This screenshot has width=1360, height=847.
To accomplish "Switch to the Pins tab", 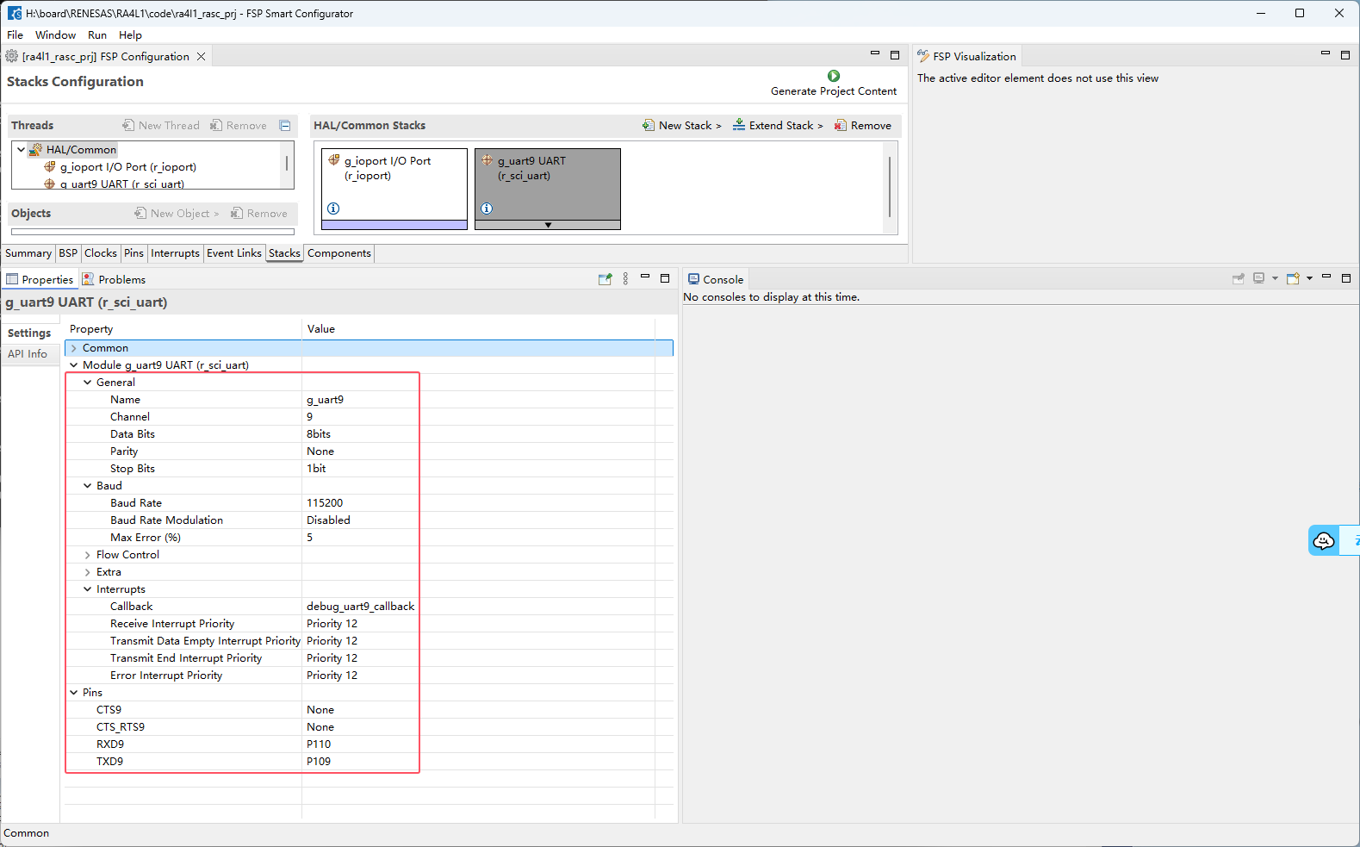I will (134, 253).
